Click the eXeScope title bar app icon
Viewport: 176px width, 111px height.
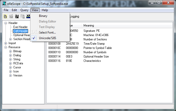pyautogui.click(x=4, y=4)
